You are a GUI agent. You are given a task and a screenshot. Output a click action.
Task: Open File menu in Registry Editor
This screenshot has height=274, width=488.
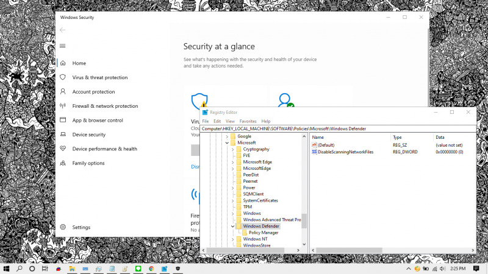206,121
